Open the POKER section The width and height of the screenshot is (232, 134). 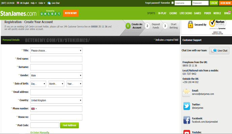coord(207,13)
